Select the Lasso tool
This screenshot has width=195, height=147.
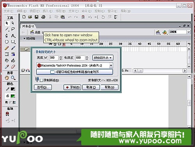pyautogui.click(x=13, y=29)
